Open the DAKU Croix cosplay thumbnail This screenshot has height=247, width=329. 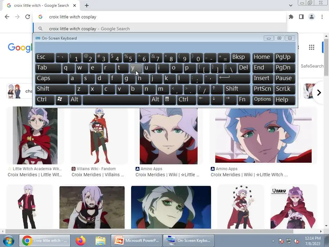(293, 207)
